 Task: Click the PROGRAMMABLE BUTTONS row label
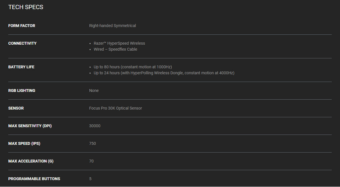(x=34, y=179)
